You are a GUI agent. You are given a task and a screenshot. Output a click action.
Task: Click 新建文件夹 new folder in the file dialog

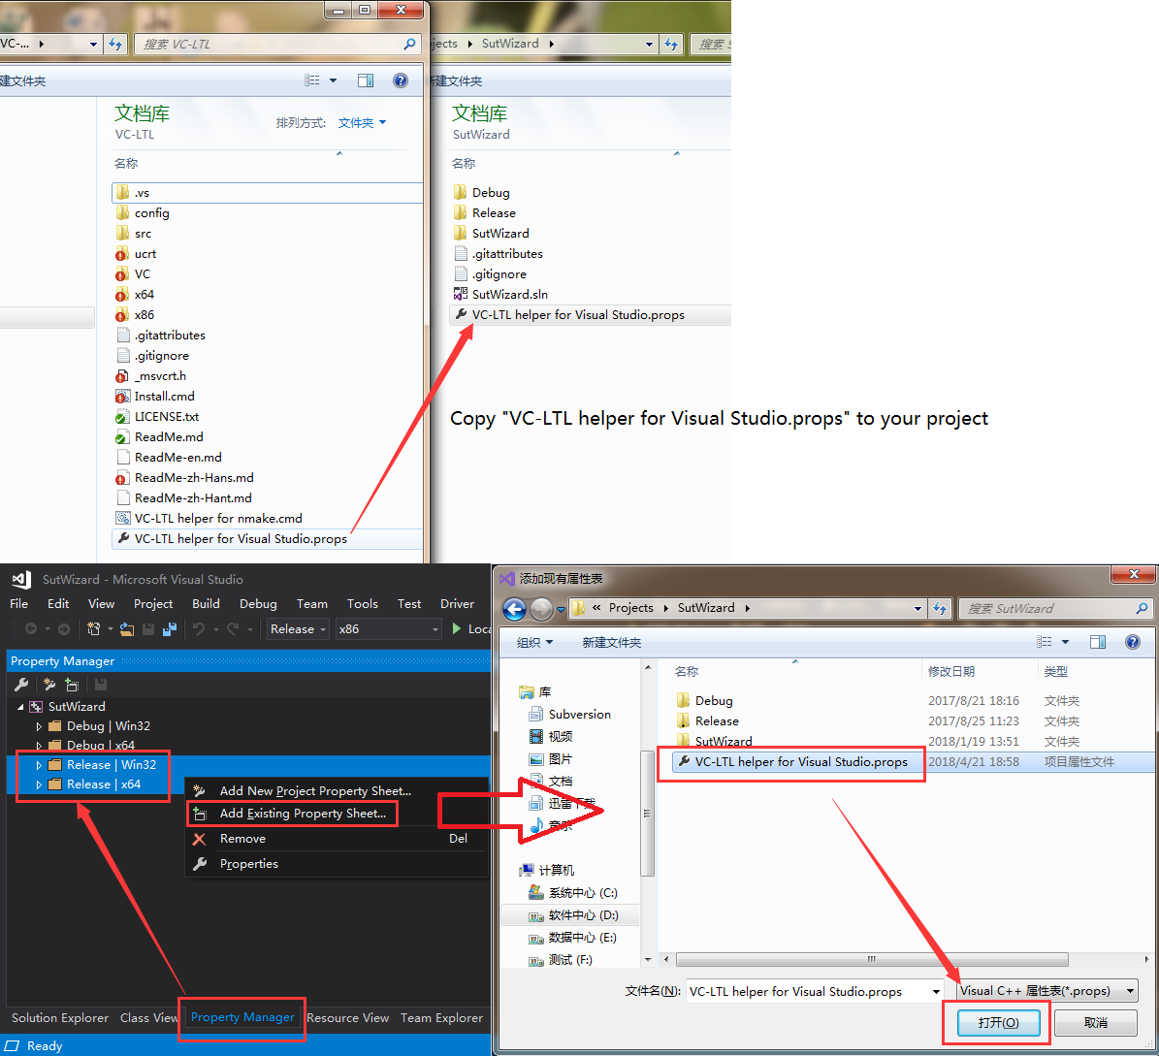click(x=611, y=642)
